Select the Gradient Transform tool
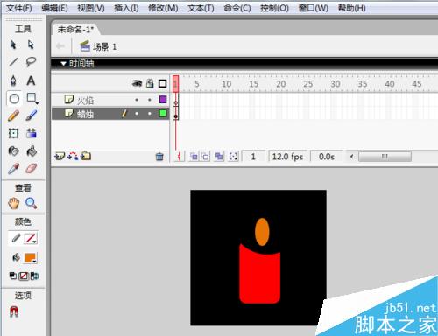 pos(32,133)
